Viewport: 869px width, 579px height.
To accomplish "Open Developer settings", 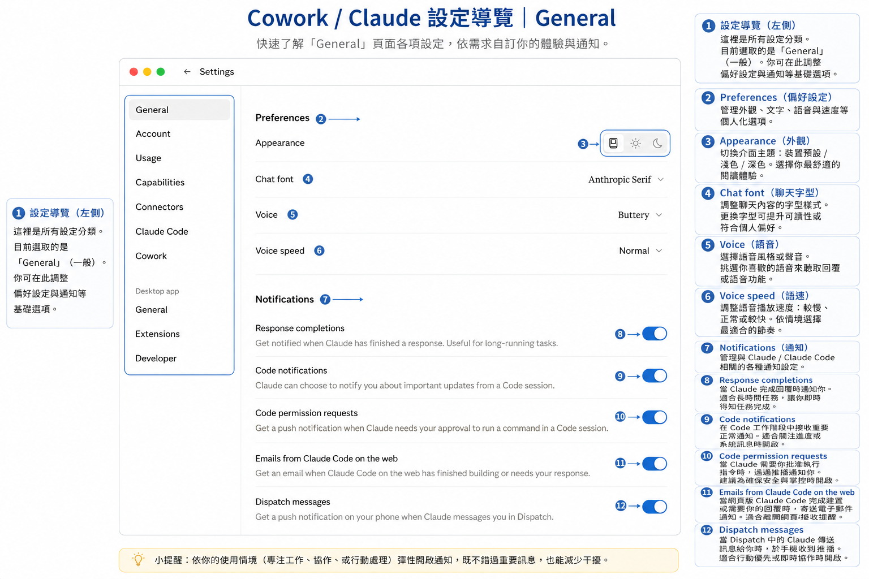I will click(x=156, y=358).
